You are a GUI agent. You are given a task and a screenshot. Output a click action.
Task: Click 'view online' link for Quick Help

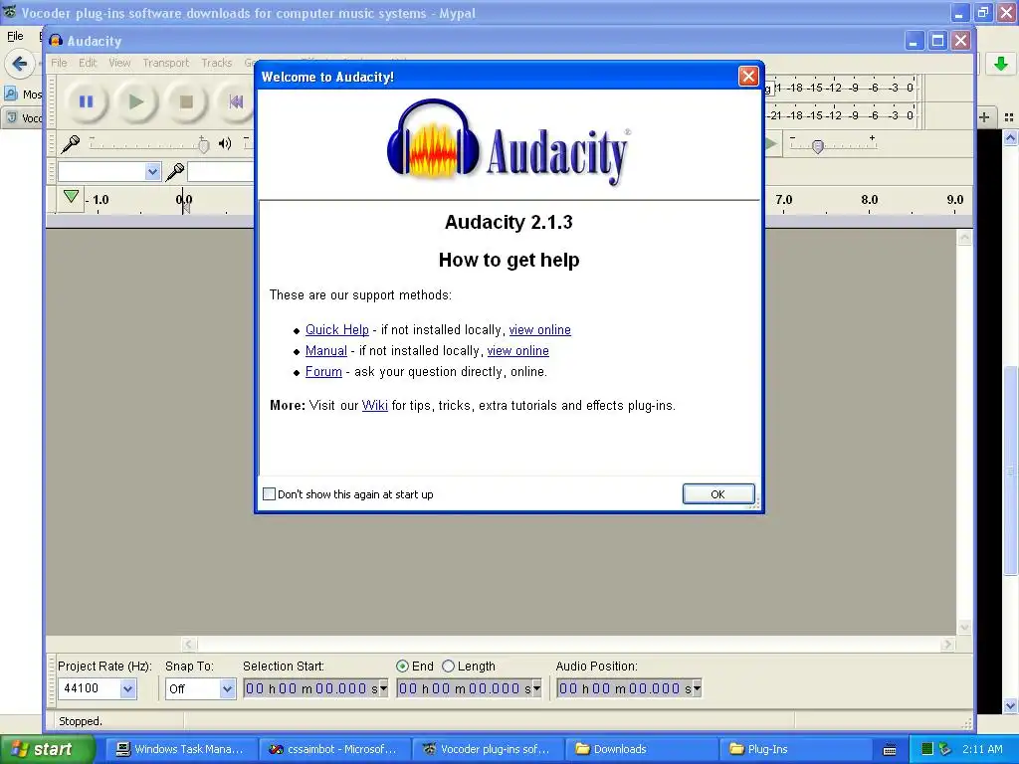coord(540,329)
